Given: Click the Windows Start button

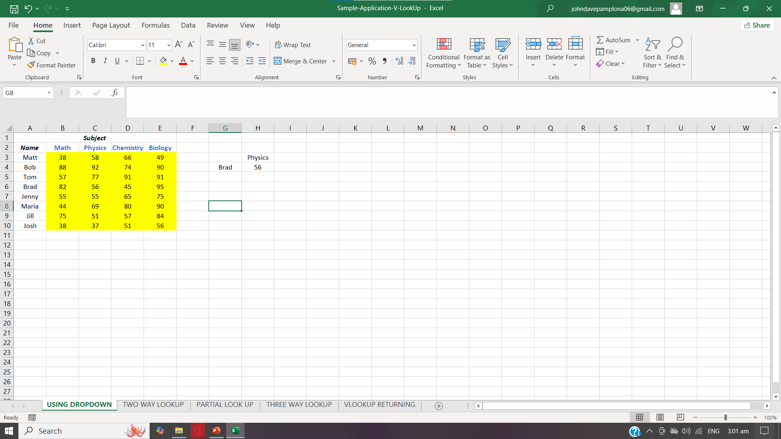Looking at the screenshot, I should click(9, 431).
